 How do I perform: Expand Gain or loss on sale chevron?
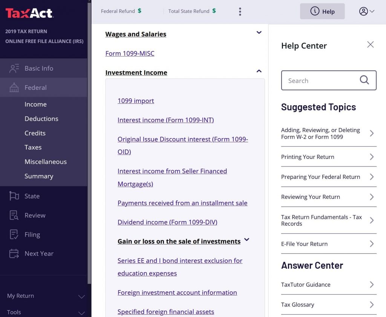tap(247, 239)
